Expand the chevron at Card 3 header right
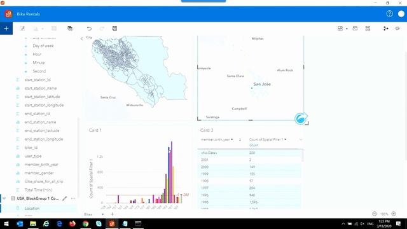Viewport: 407px width, 229px height. (301, 139)
